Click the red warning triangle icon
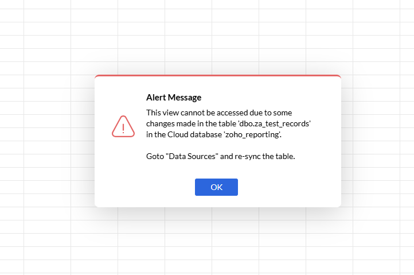 [x=123, y=127]
